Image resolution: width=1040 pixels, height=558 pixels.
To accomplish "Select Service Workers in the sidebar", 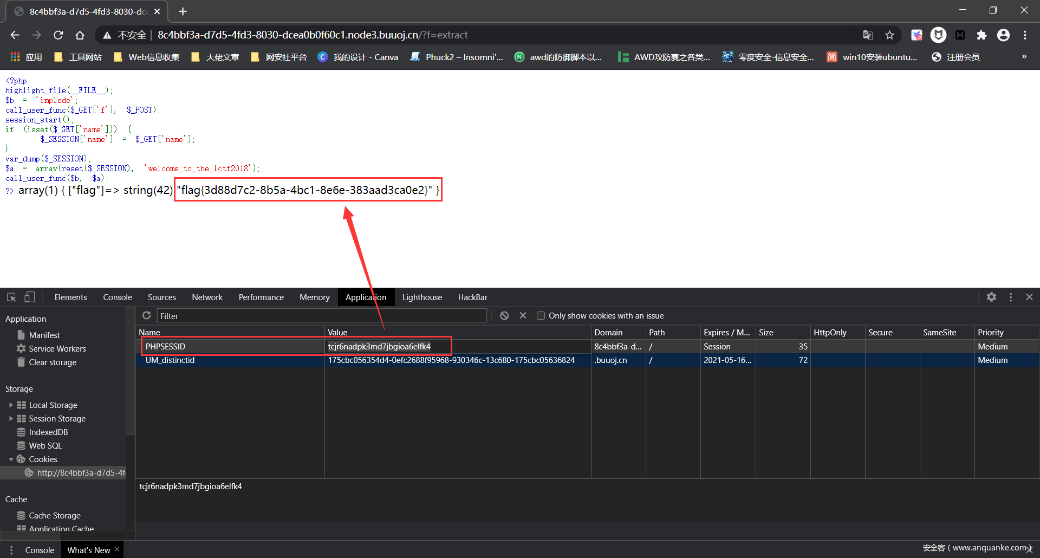I will click(57, 348).
